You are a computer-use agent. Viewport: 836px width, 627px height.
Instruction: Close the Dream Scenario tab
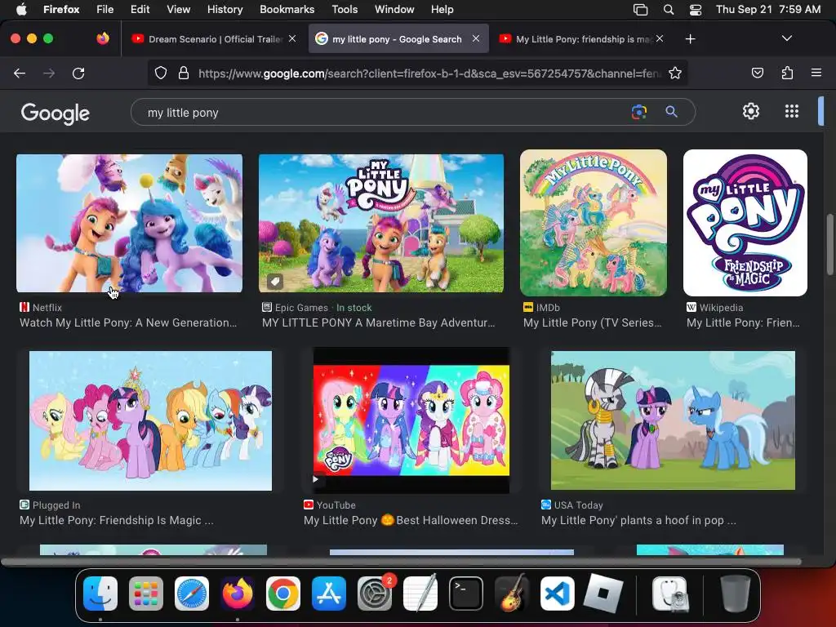pyautogui.click(x=292, y=38)
